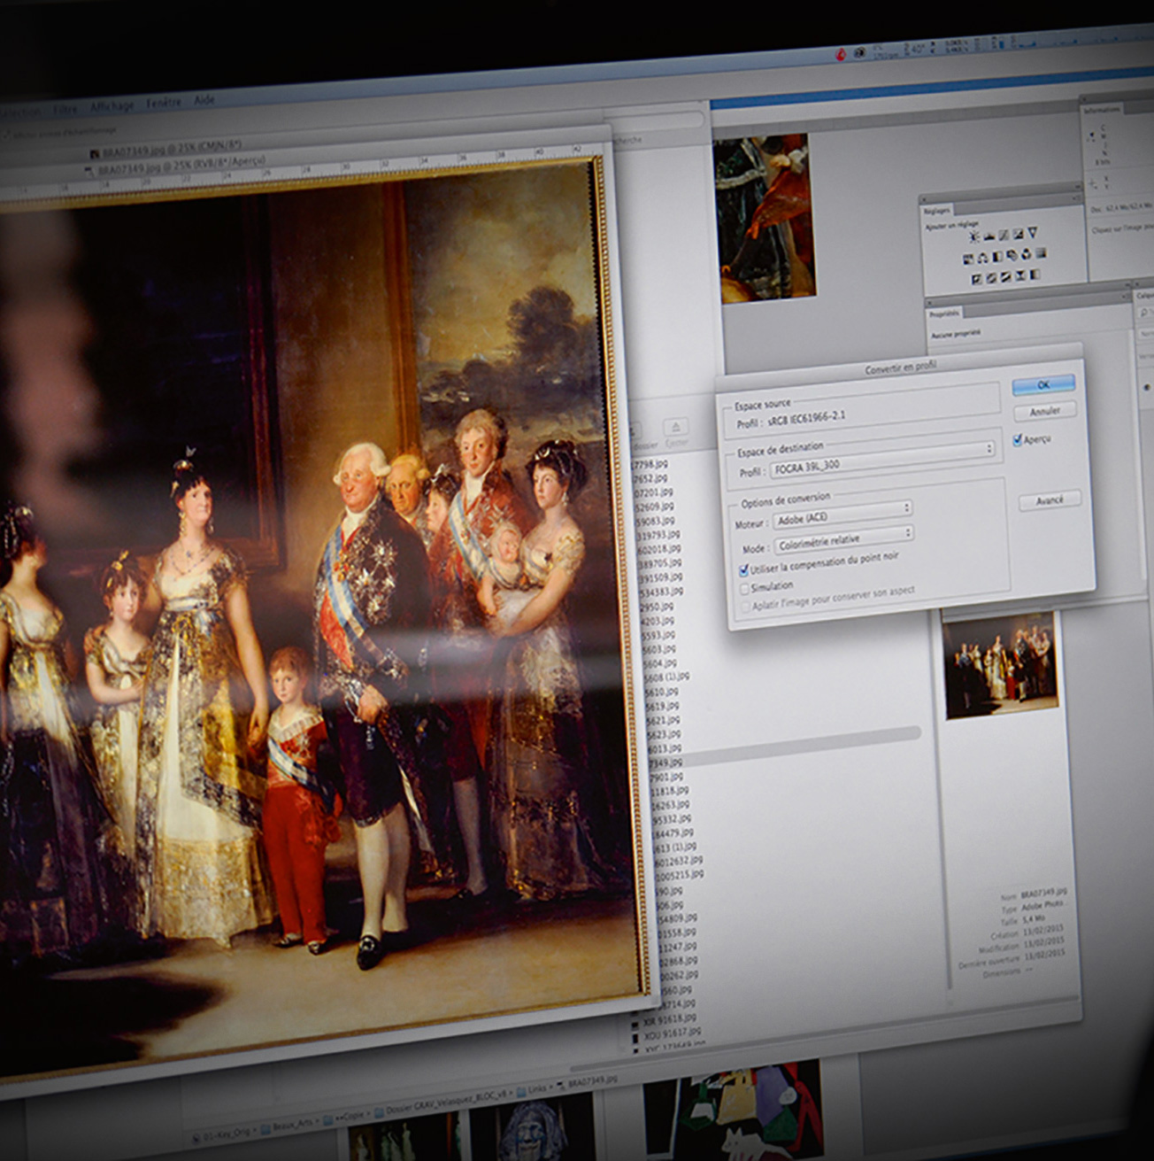Open the Moteur dropdown Adobe (ACE)
The image size is (1154, 1161).
[842, 515]
